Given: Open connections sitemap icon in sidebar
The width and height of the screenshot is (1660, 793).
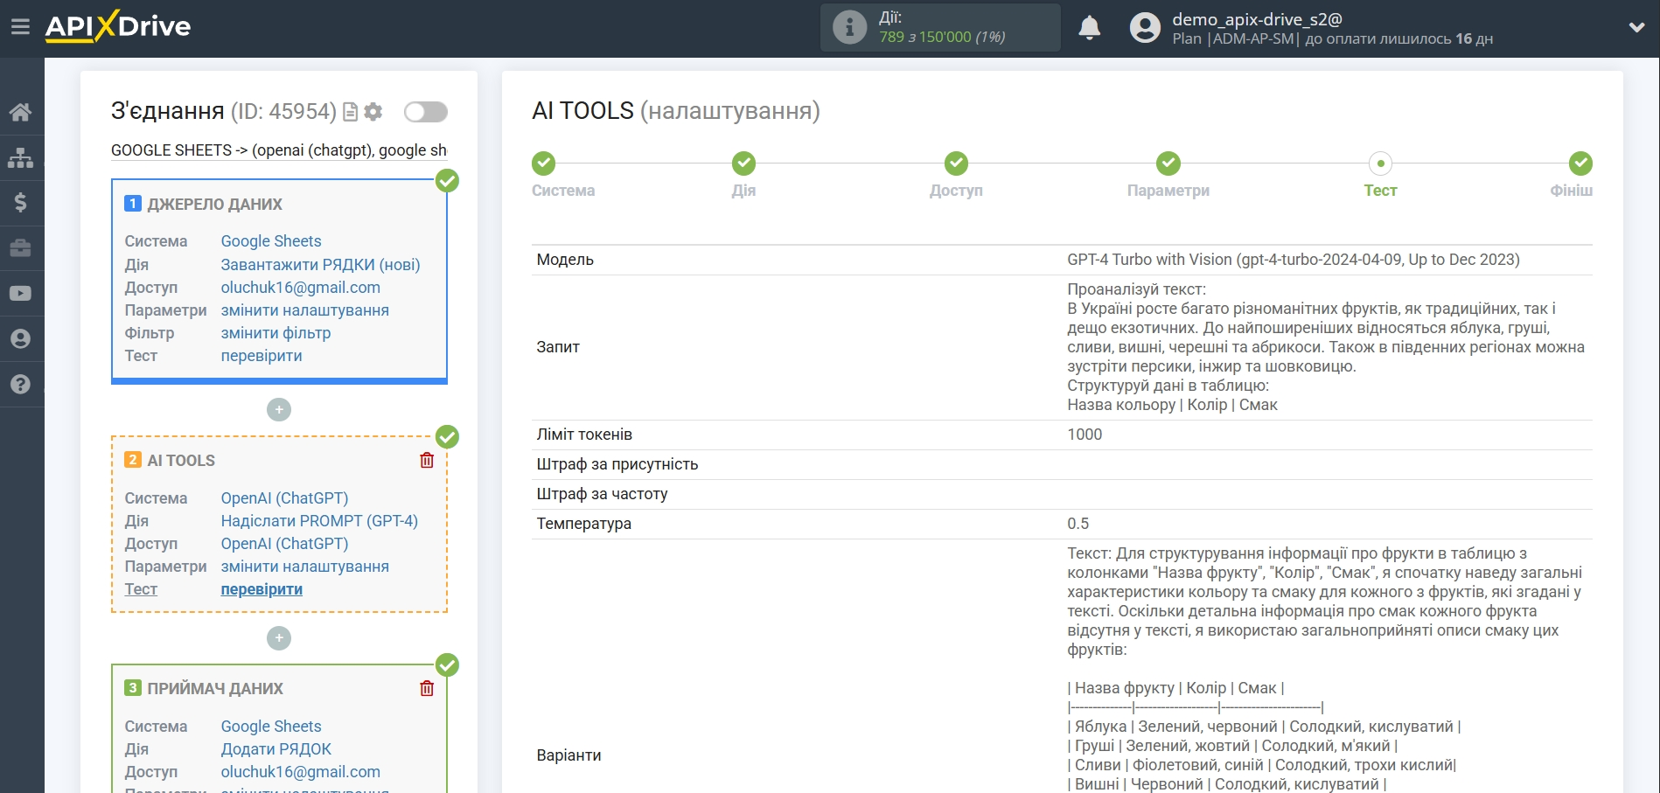Looking at the screenshot, I should click(x=20, y=157).
